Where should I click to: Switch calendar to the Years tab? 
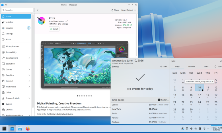pyautogui.click(x=206, y=66)
